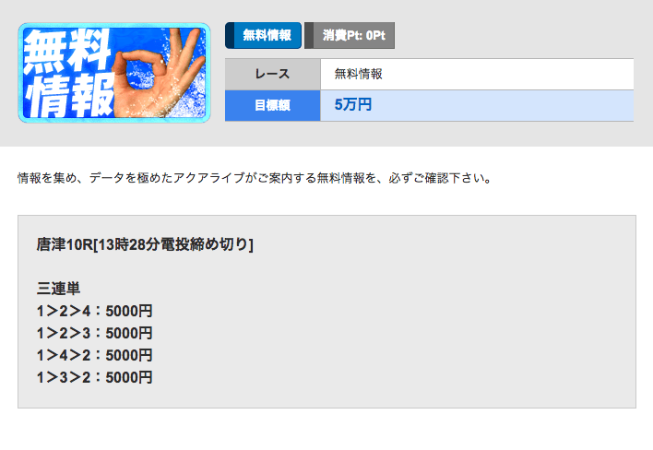Click the blue 無料情報 badge

pyautogui.click(x=263, y=35)
